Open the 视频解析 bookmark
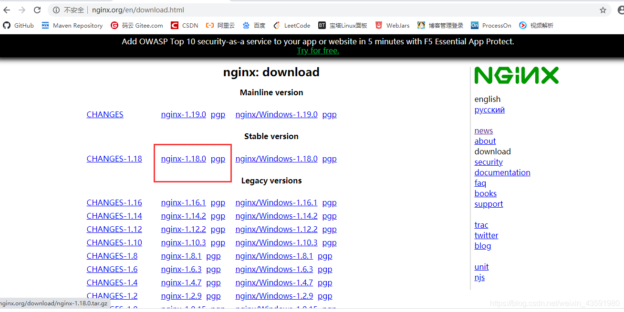Viewport: 624px width, 312px height. tap(536, 26)
